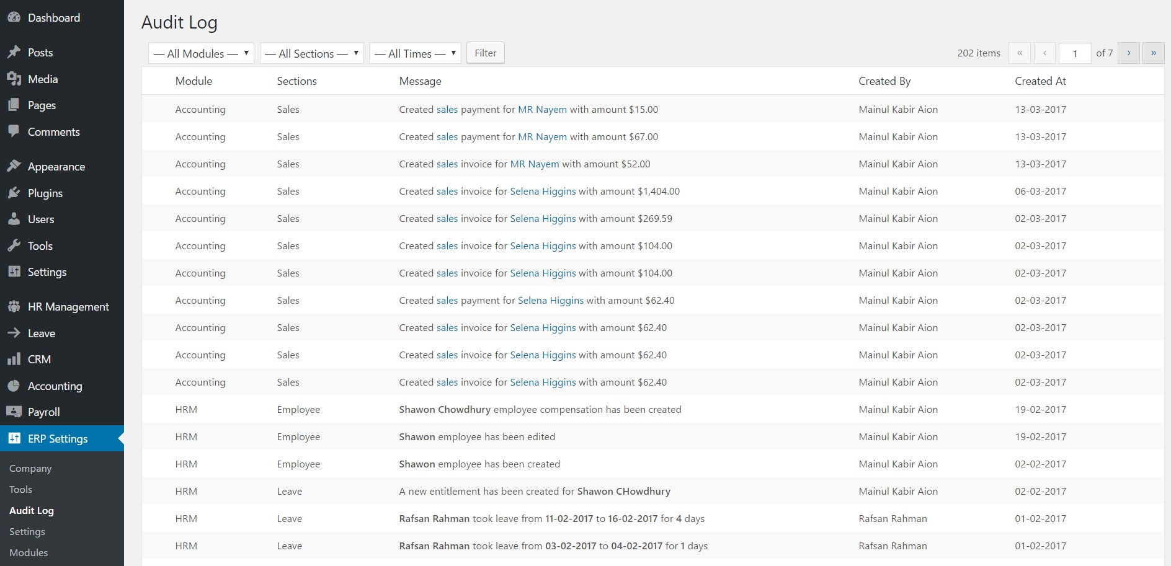
Task: Open the Company submenu link
Action: click(30, 468)
